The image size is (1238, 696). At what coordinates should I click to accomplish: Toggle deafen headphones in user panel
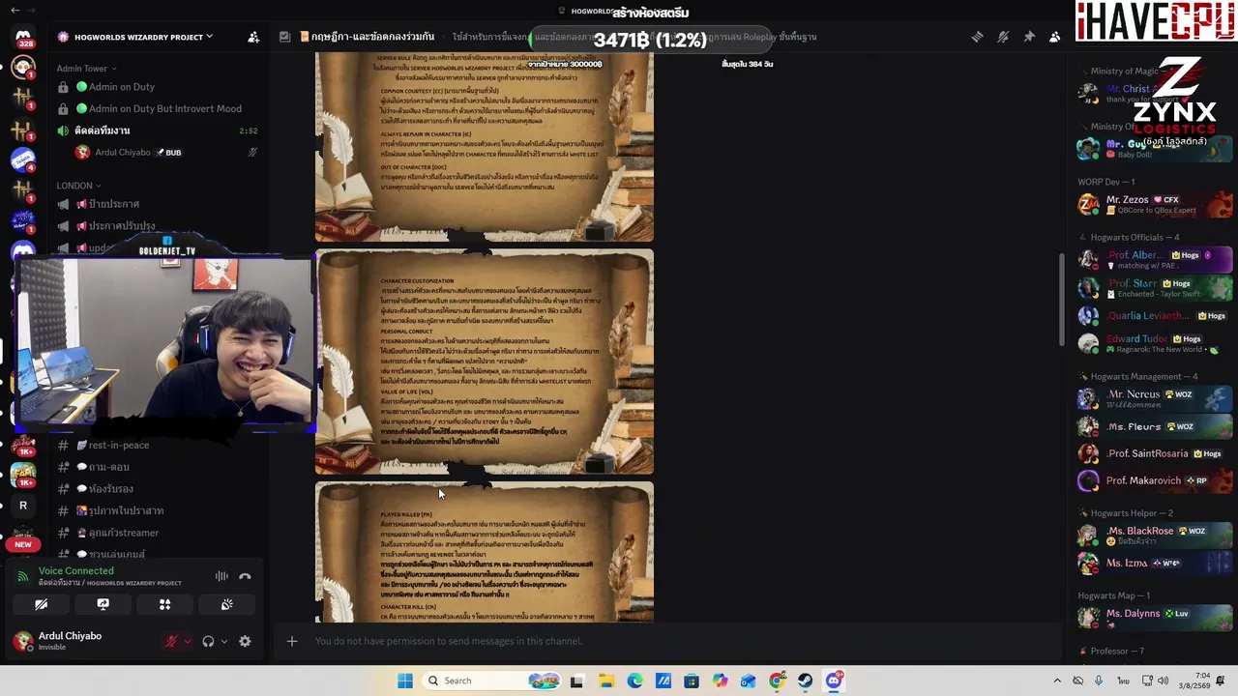point(208,641)
